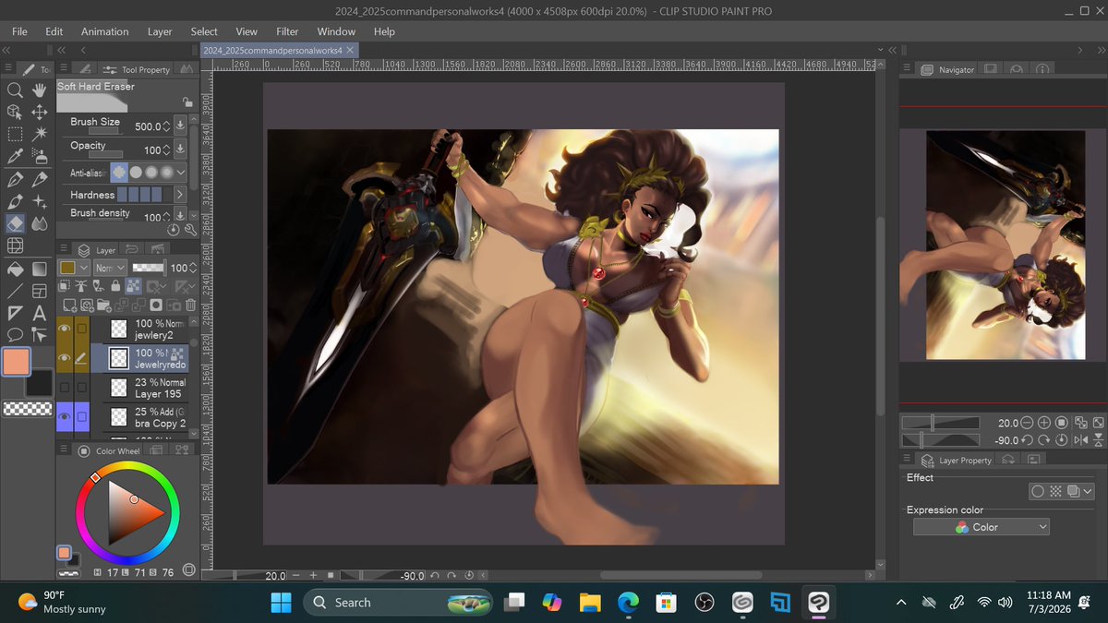Select the rectangular Selection area tool
The width and height of the screenshot is (1108, 623).
[15, 134]
